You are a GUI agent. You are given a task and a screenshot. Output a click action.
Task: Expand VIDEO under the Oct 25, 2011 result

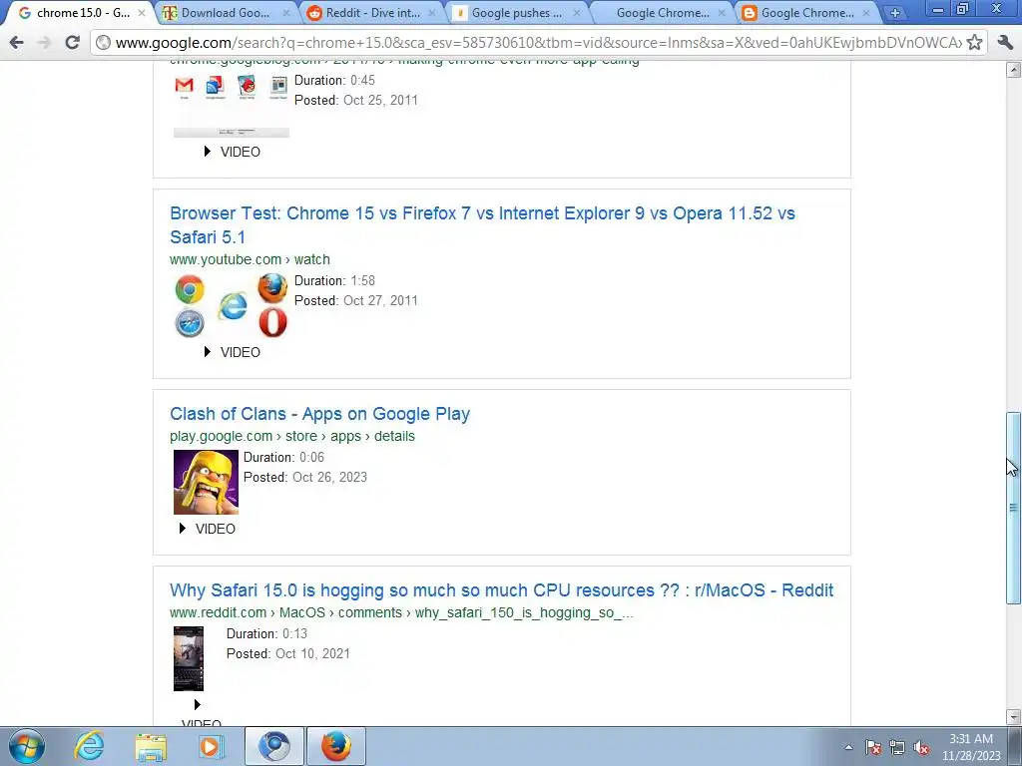pyautogui.click(x=232, y=152)
